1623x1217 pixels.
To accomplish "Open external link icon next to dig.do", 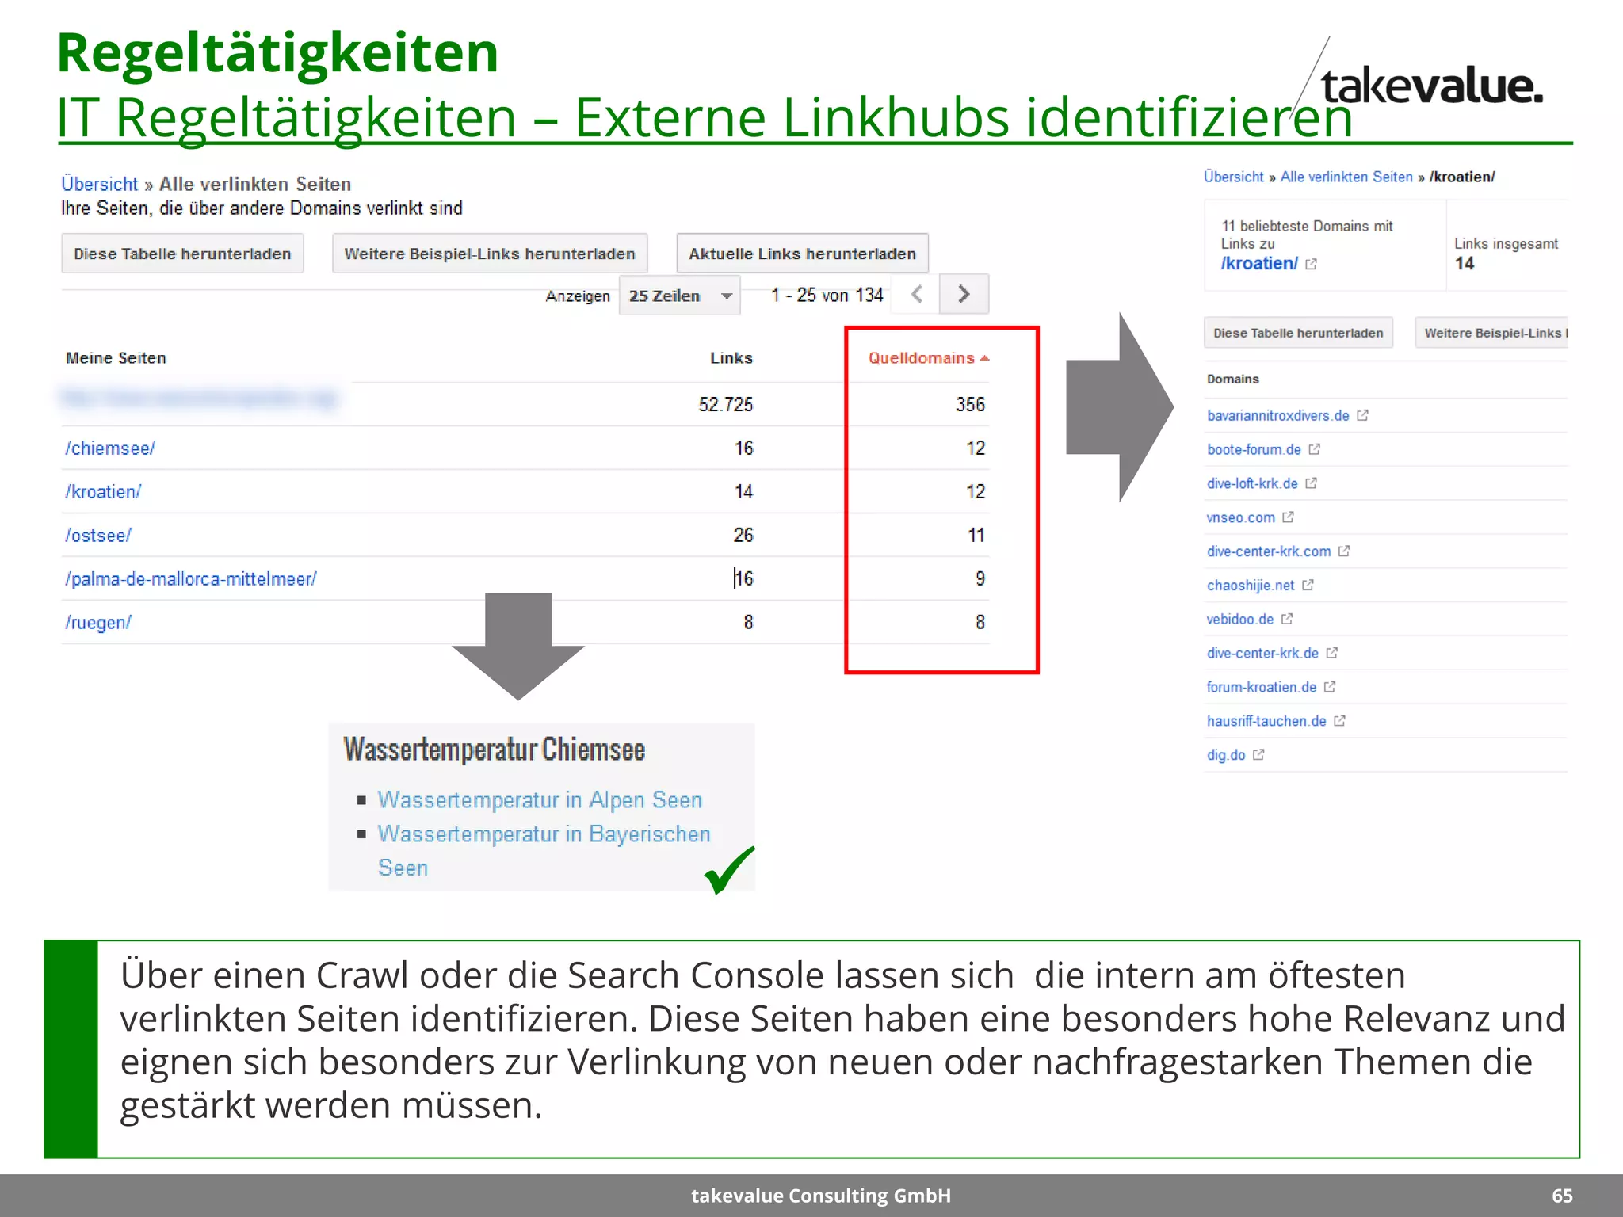I will tap(1258, 755).
